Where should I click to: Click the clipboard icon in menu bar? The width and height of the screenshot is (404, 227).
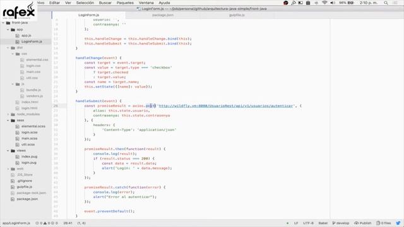click(308, 3)
